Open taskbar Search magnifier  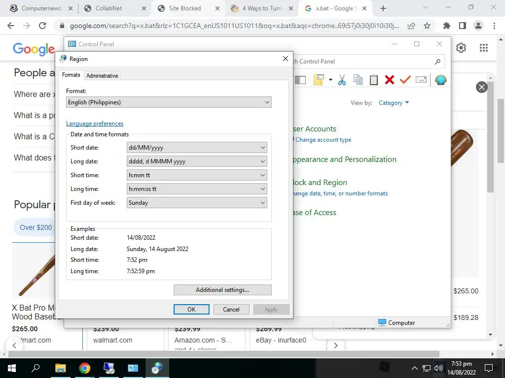tap(36, 368)
